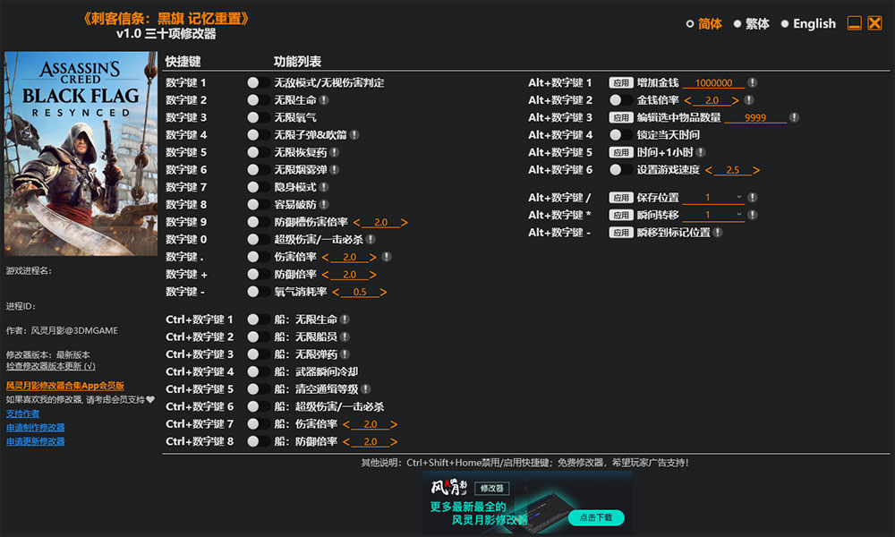The image size is (895, 537).
Task: Enable 无限氧气 toggle
Action: tap(258, 117)
